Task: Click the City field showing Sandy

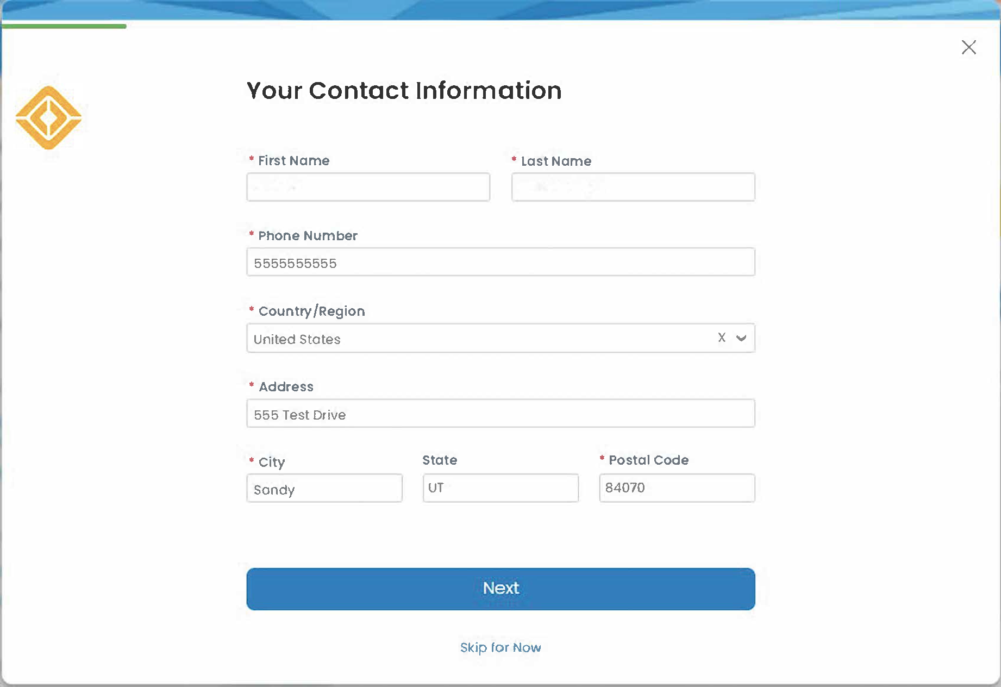Action: pyautogui.click(x=324, y=488)
